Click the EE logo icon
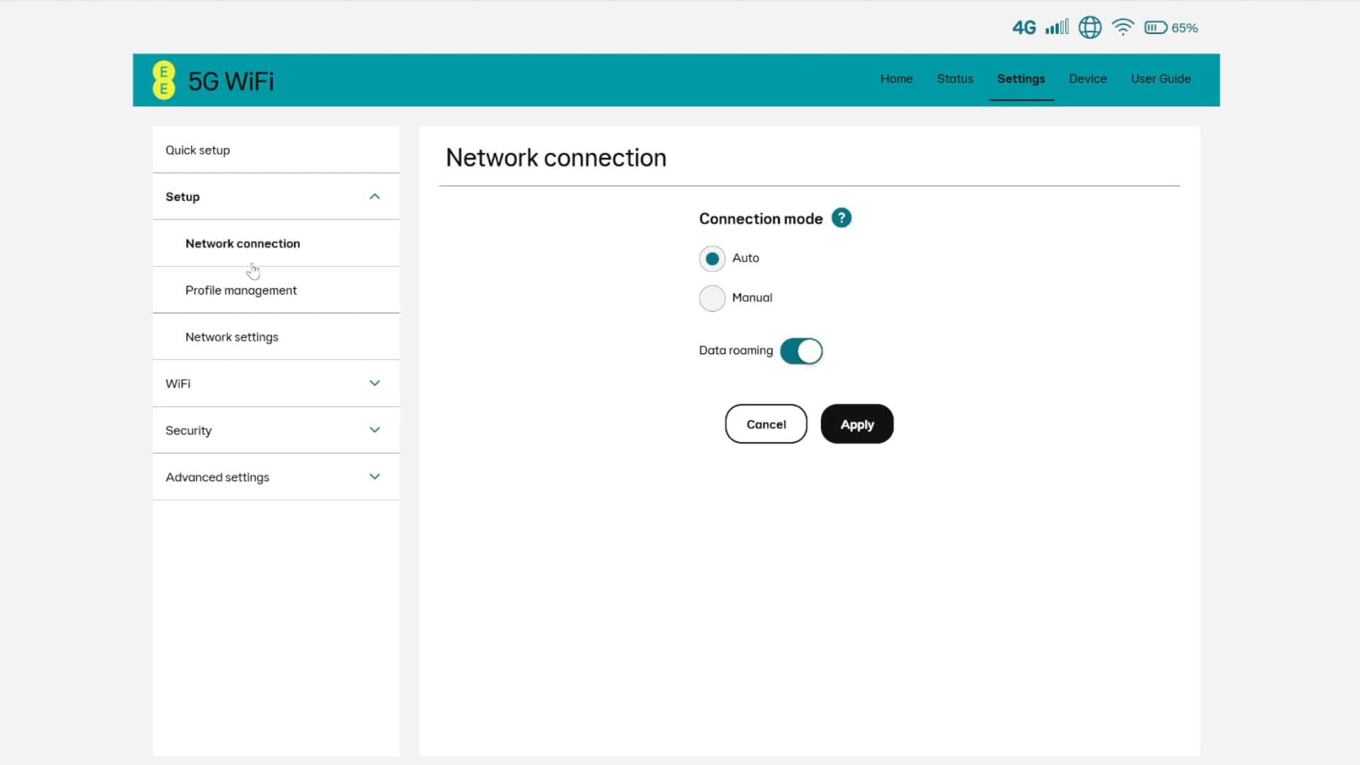1360x765 pixels. click(x=164, y=79)
